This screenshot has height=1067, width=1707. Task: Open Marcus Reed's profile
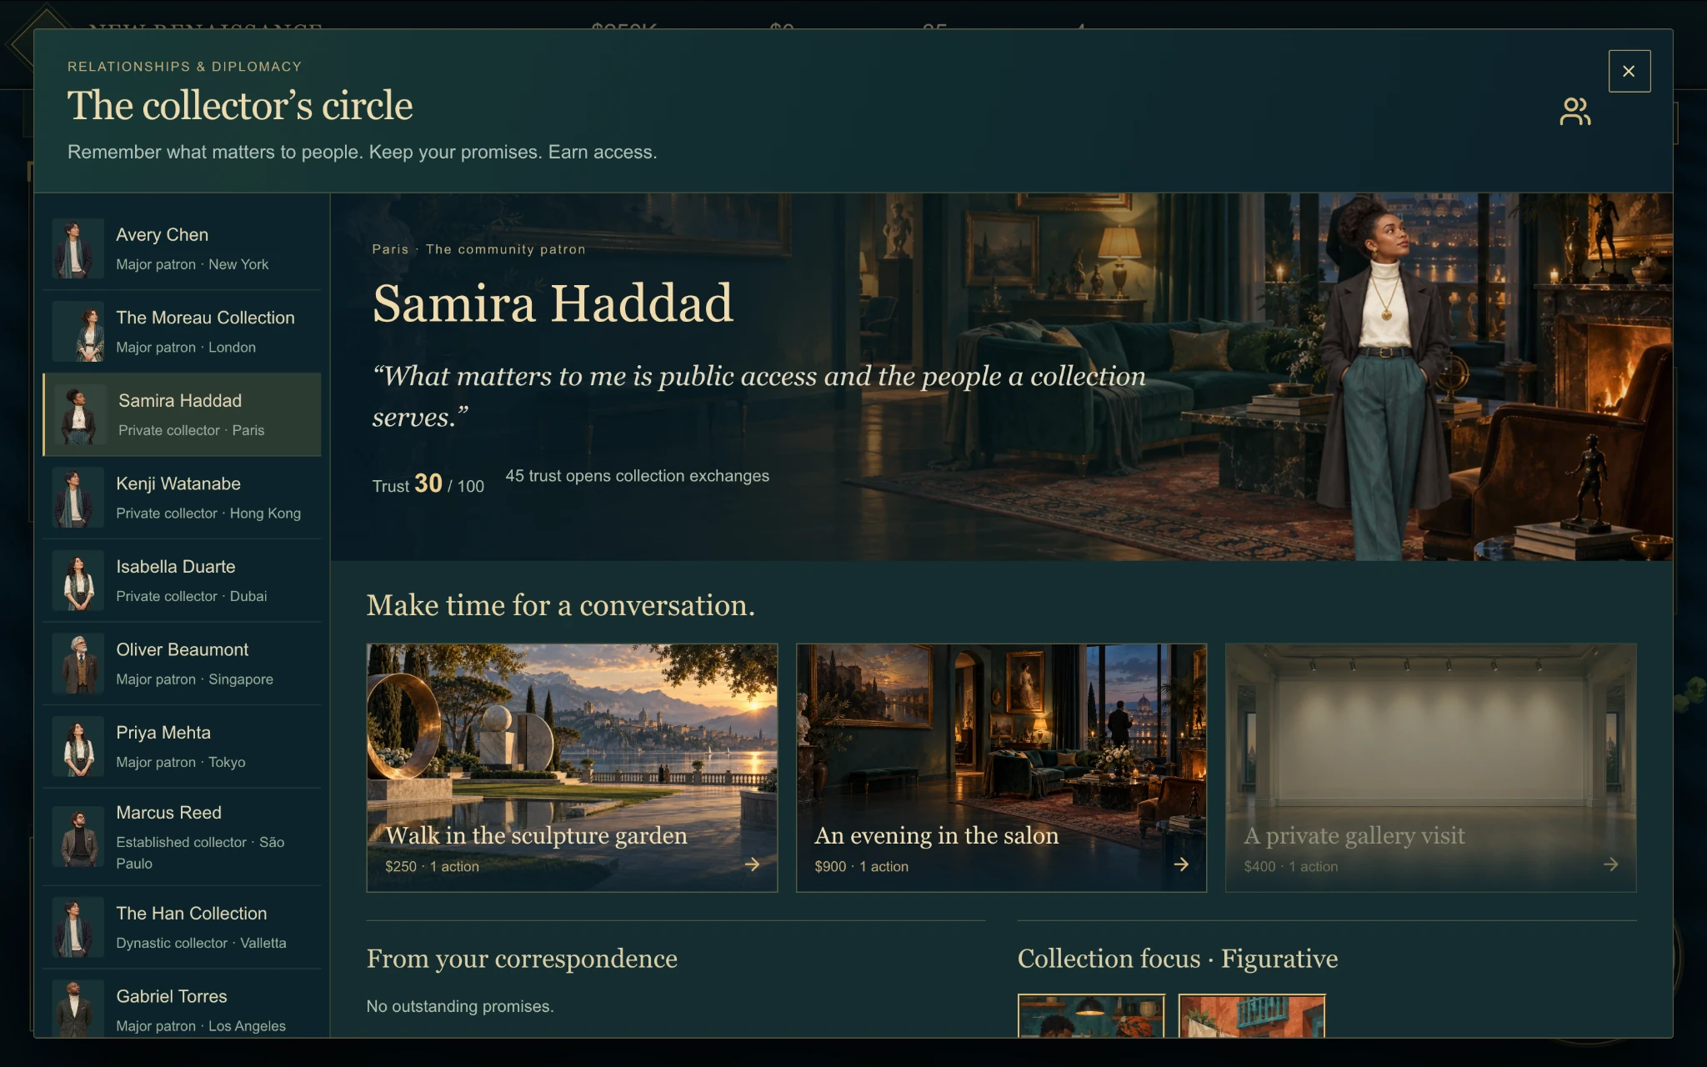182,837
